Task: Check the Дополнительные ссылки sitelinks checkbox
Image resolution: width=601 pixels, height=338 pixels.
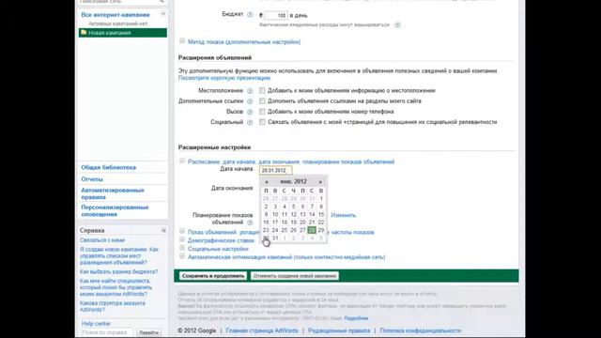Action: coord(262,100)
